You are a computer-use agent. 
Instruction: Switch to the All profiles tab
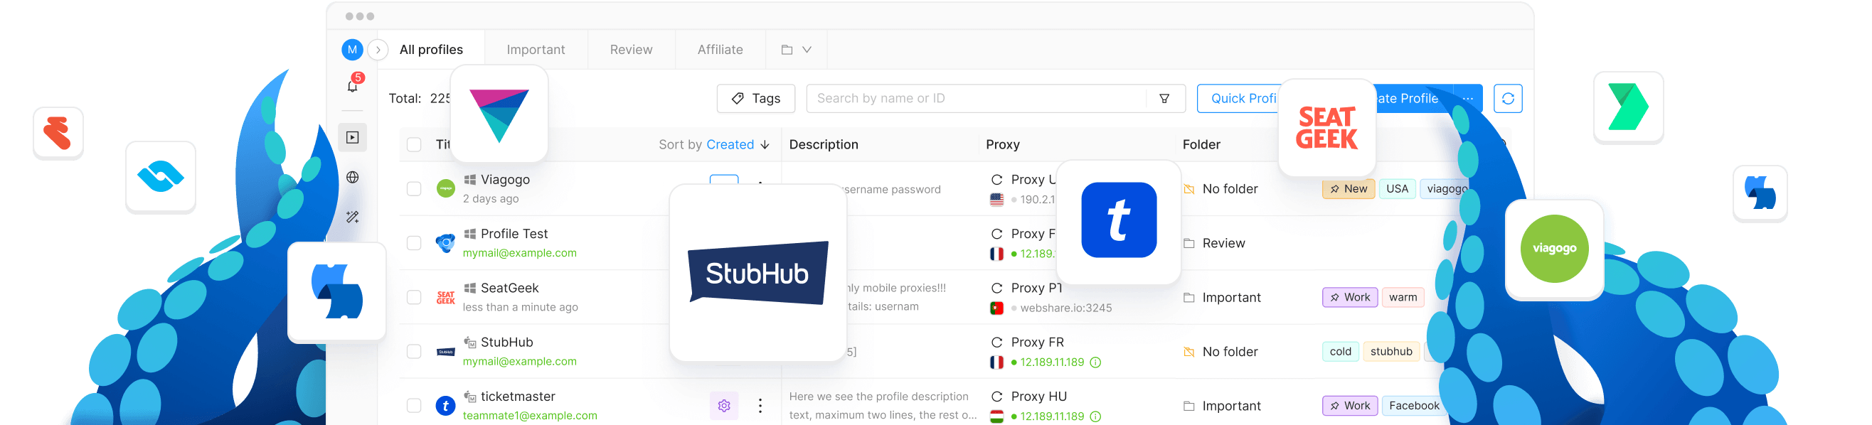pos(431,50)
